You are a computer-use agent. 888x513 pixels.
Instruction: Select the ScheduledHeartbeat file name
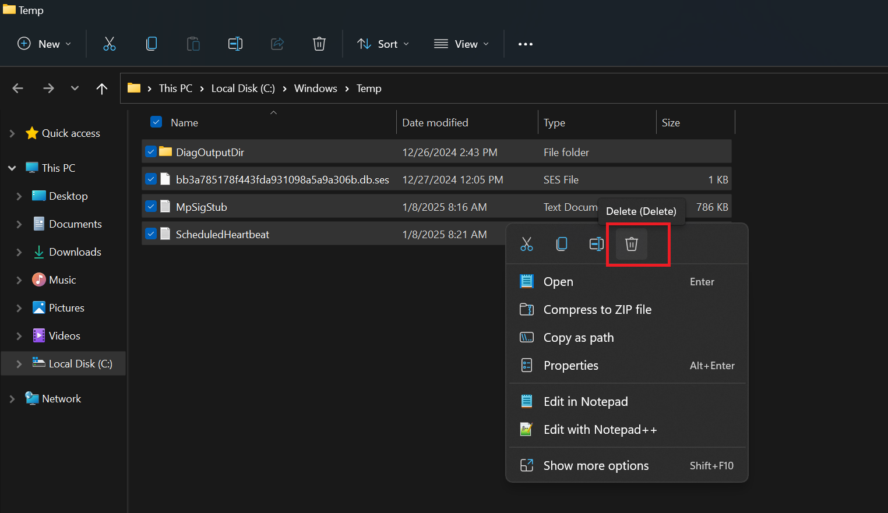pyautogui.click(x=223, y=235)
